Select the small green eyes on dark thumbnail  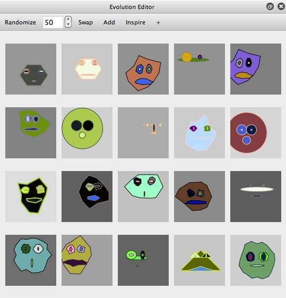143,260
